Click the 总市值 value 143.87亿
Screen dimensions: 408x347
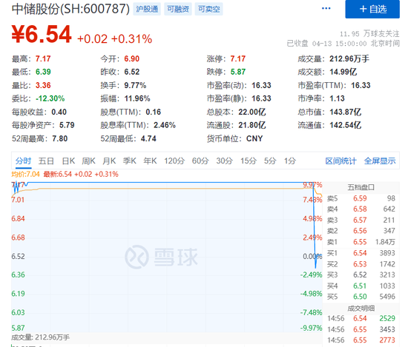click(345, 112)
